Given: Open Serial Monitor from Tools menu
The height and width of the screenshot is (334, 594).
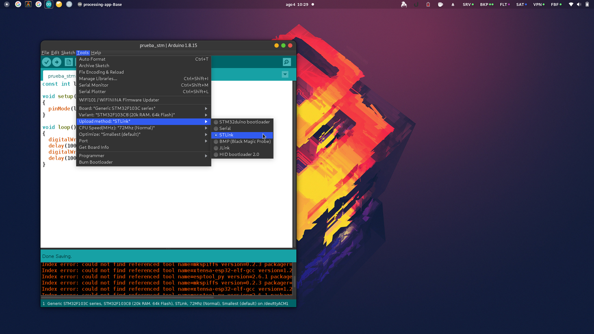Looking at the screenshot, I should point(143,85).
